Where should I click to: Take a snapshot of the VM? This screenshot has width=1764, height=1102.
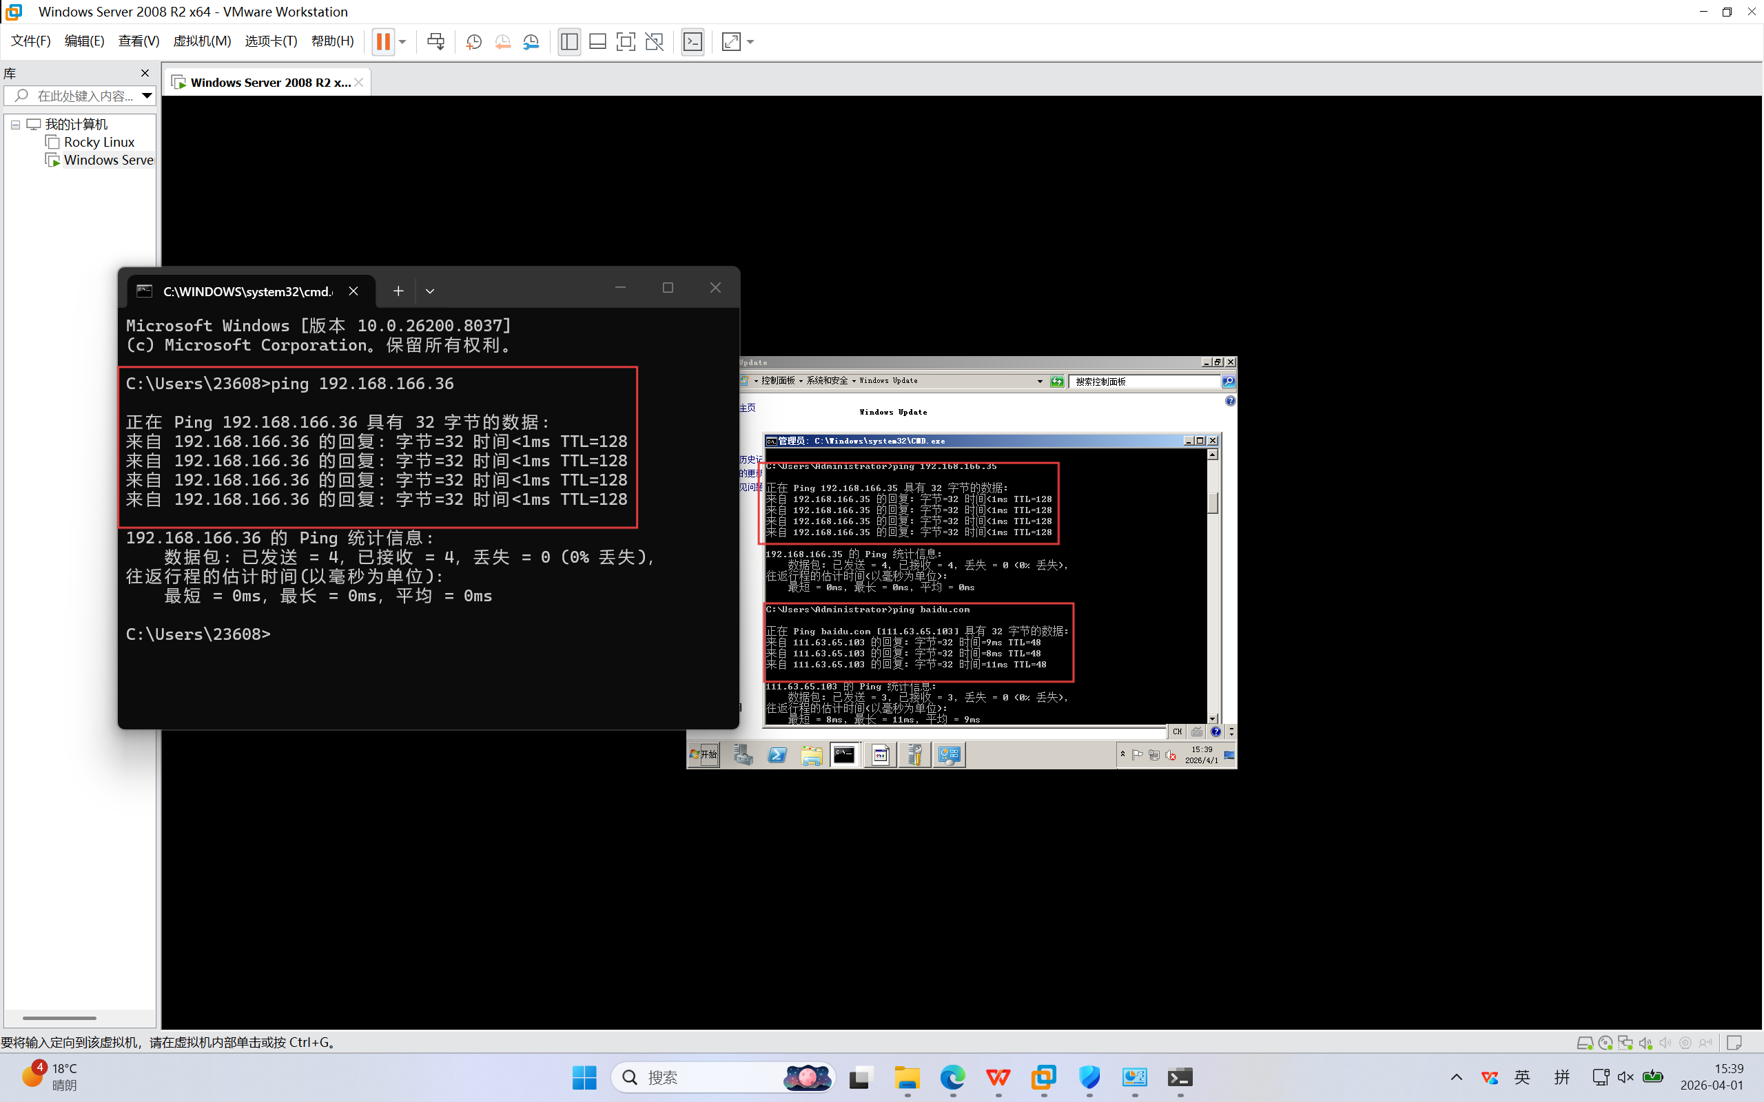click(x=474, y=41)
